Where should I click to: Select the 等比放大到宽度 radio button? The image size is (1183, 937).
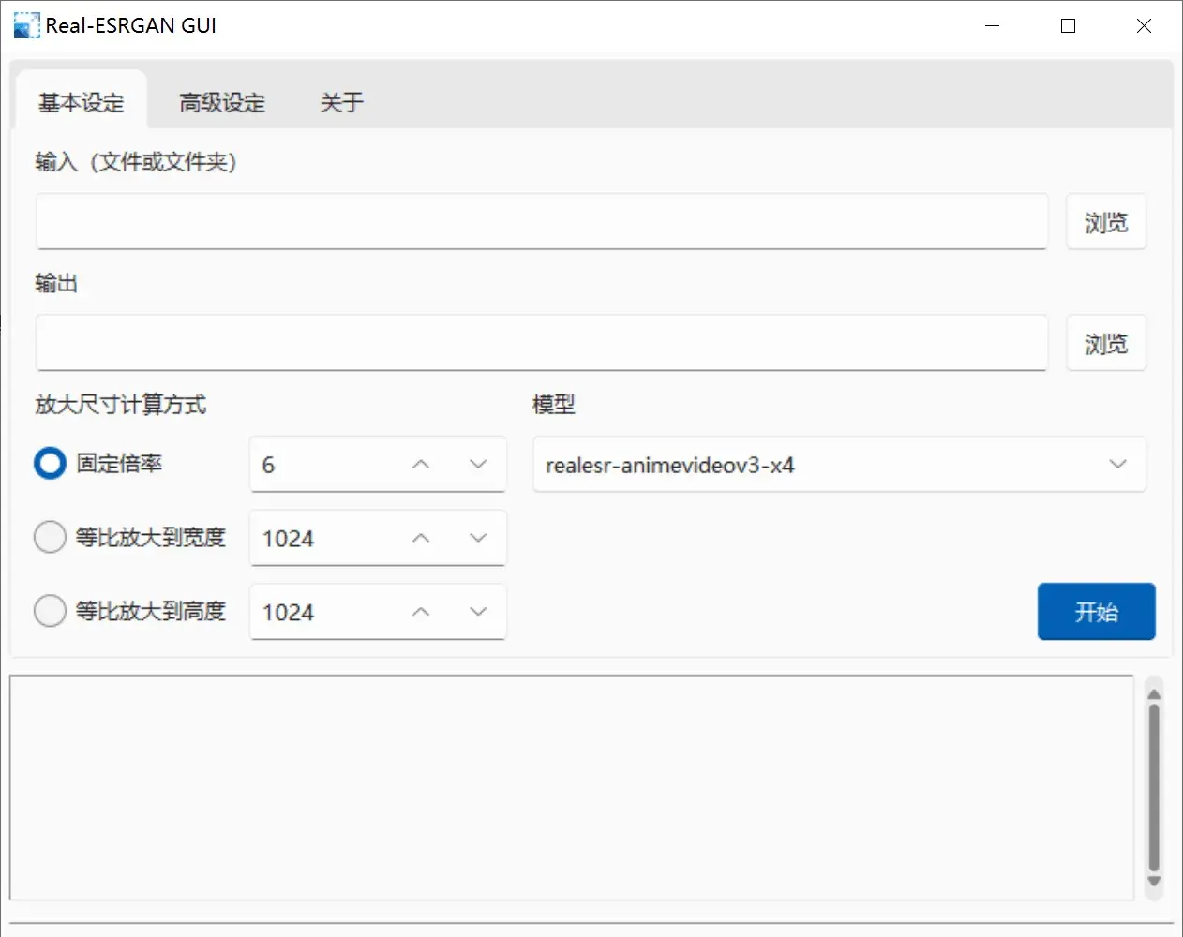(50, 537)
